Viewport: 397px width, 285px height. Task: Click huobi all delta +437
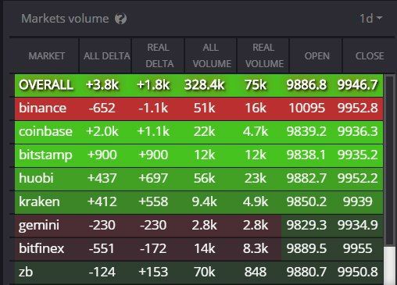(102, 178)
